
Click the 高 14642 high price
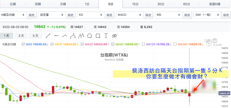100,27
